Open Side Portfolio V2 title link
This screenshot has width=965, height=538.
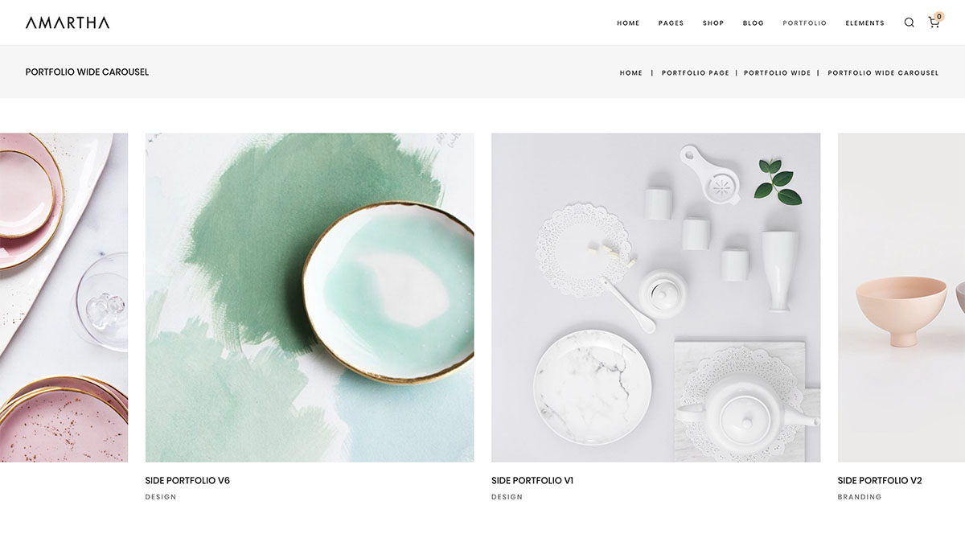point(880,481)
